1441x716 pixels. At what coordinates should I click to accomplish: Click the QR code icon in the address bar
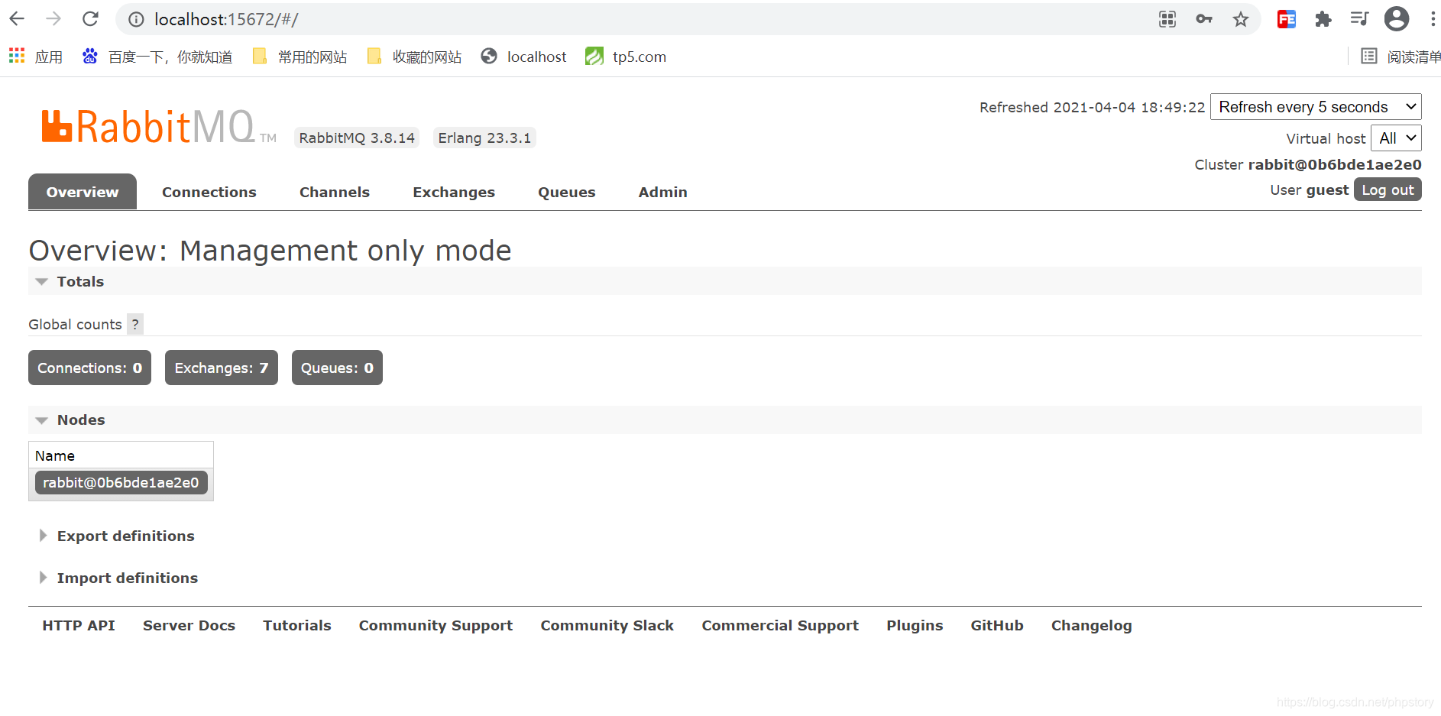tap(1167, 19)
